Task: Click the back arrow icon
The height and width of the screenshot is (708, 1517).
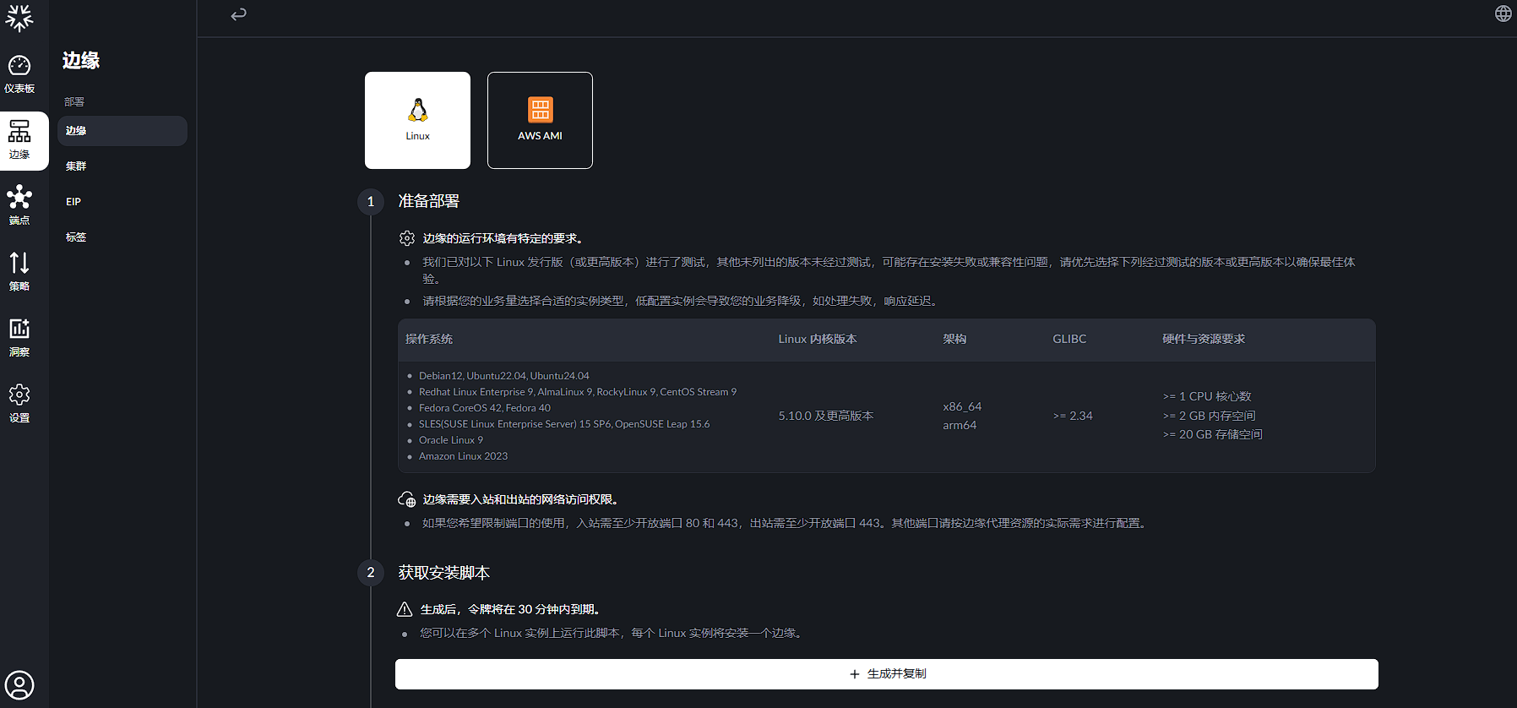Action: tap(239, 14)
